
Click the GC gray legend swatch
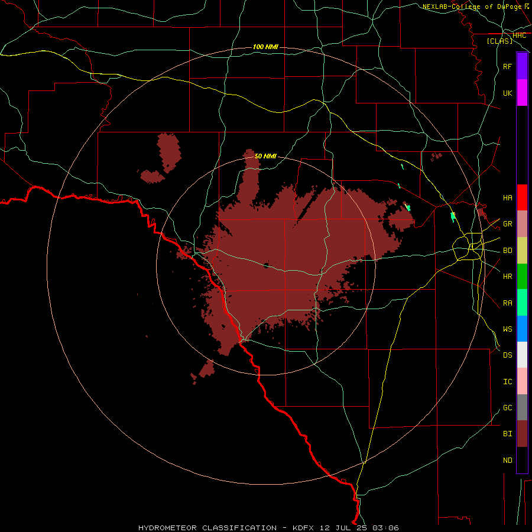522,407
